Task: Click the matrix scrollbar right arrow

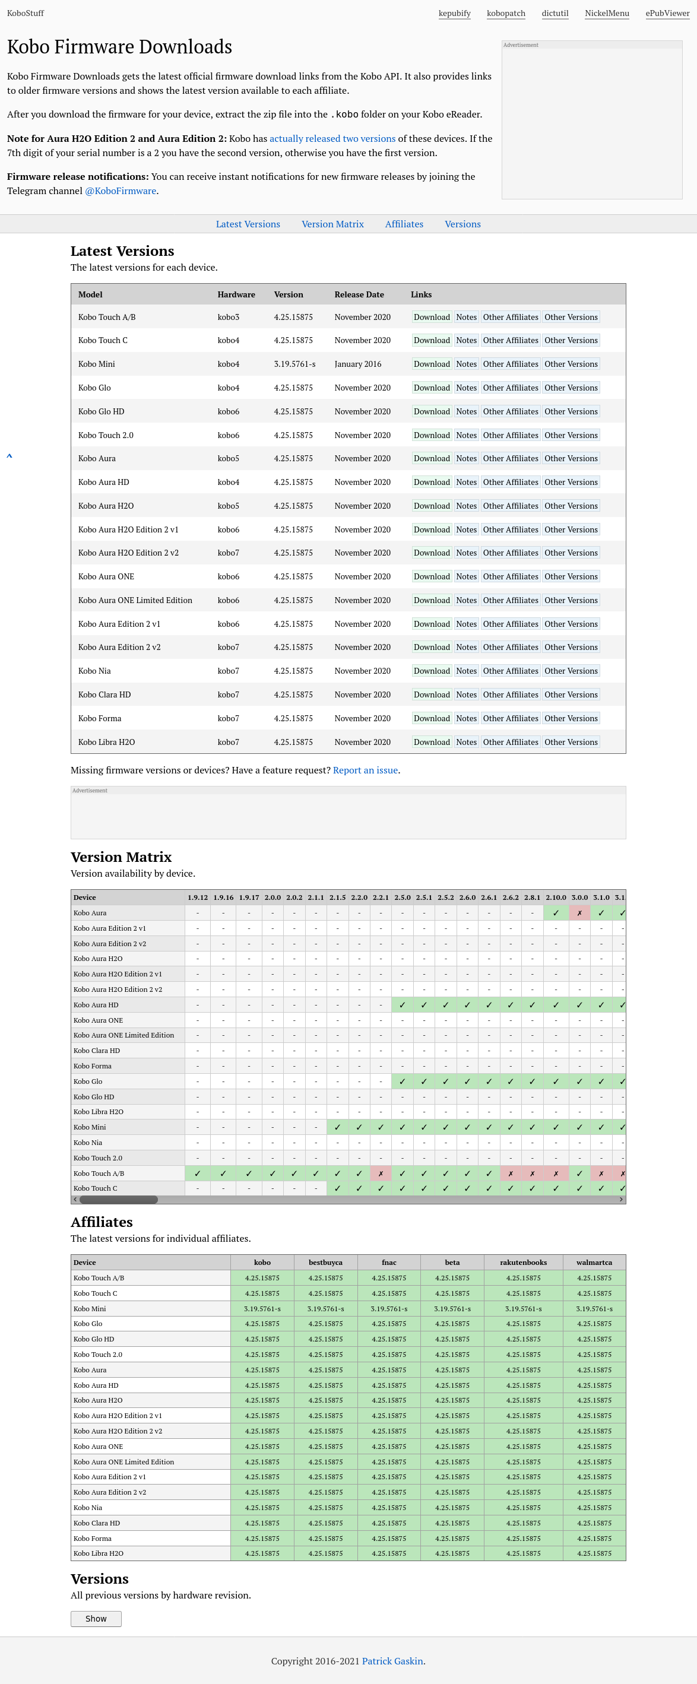Action: [621, 1200]
